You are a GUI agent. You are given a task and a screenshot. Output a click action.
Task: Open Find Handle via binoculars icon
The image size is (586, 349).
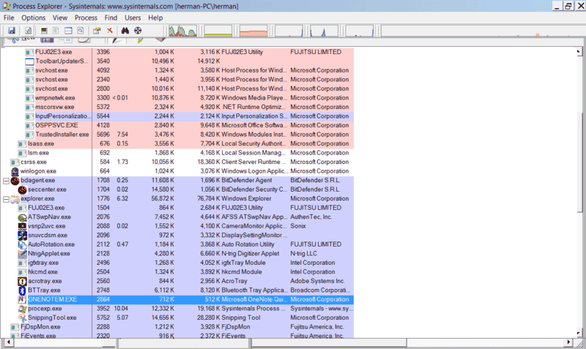point(125,31)
